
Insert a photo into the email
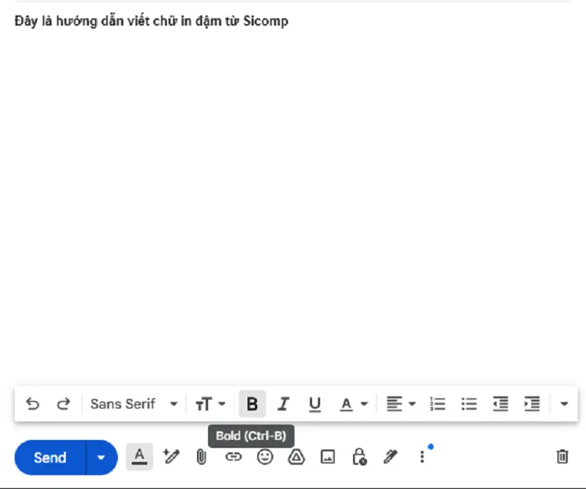click(x=327, y=457)
